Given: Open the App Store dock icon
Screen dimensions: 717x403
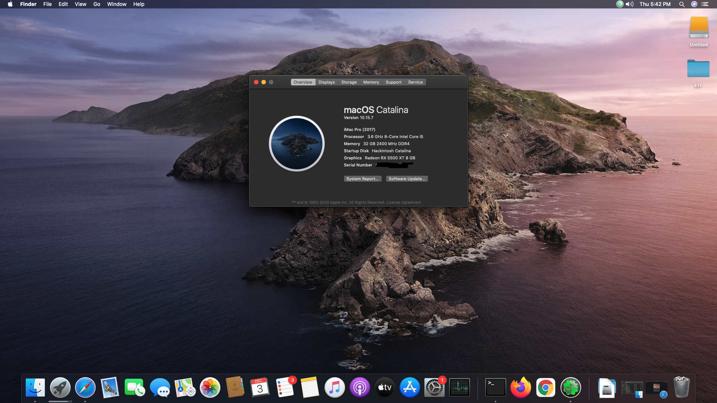Looking at the screenshot, I should 410,388.
